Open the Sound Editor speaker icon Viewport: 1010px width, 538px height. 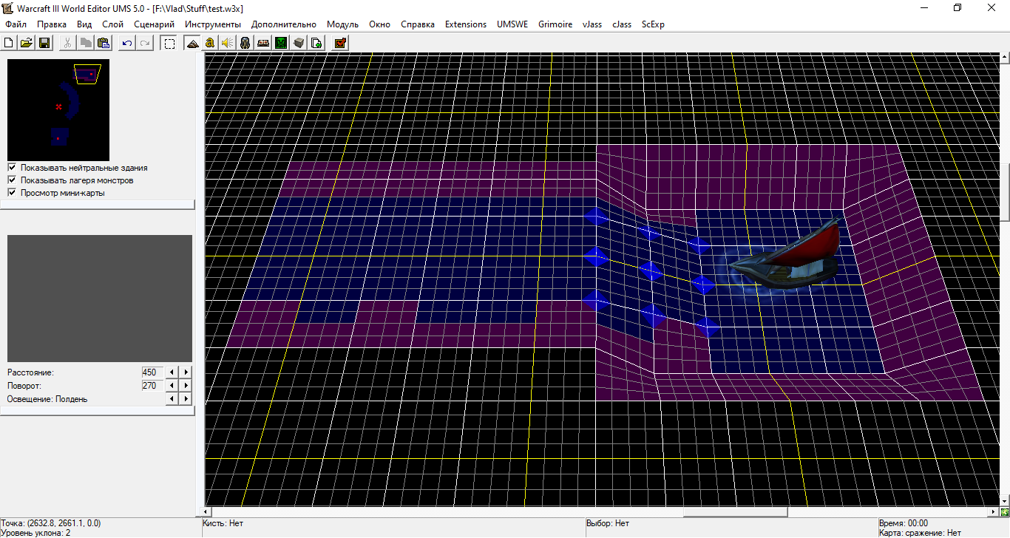pyautogui.click(x=228, y=43)
